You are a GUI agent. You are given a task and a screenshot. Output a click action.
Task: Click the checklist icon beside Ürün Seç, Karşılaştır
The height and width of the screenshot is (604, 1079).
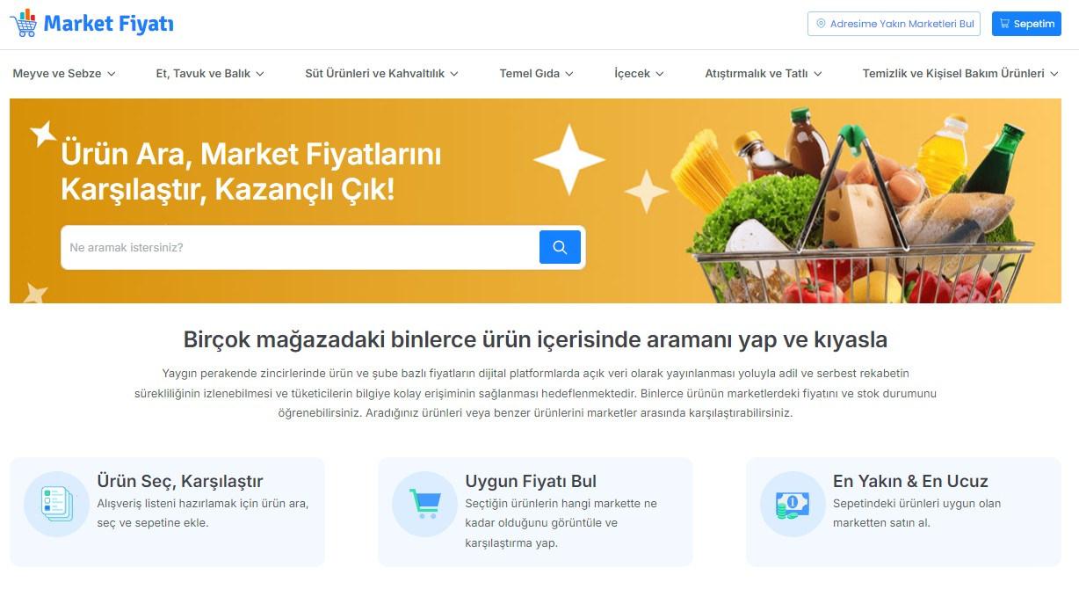[x=57, y=504]
